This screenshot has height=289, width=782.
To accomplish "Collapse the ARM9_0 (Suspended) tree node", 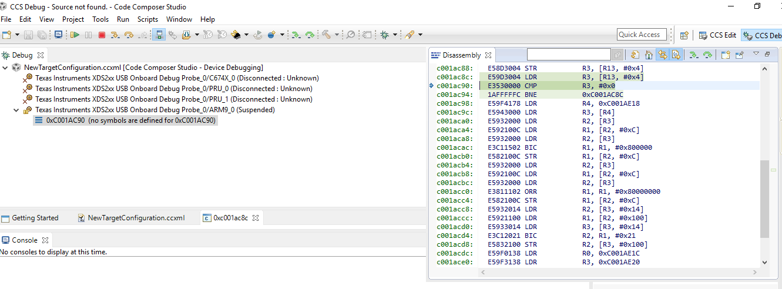I will [x=16, y=110].
